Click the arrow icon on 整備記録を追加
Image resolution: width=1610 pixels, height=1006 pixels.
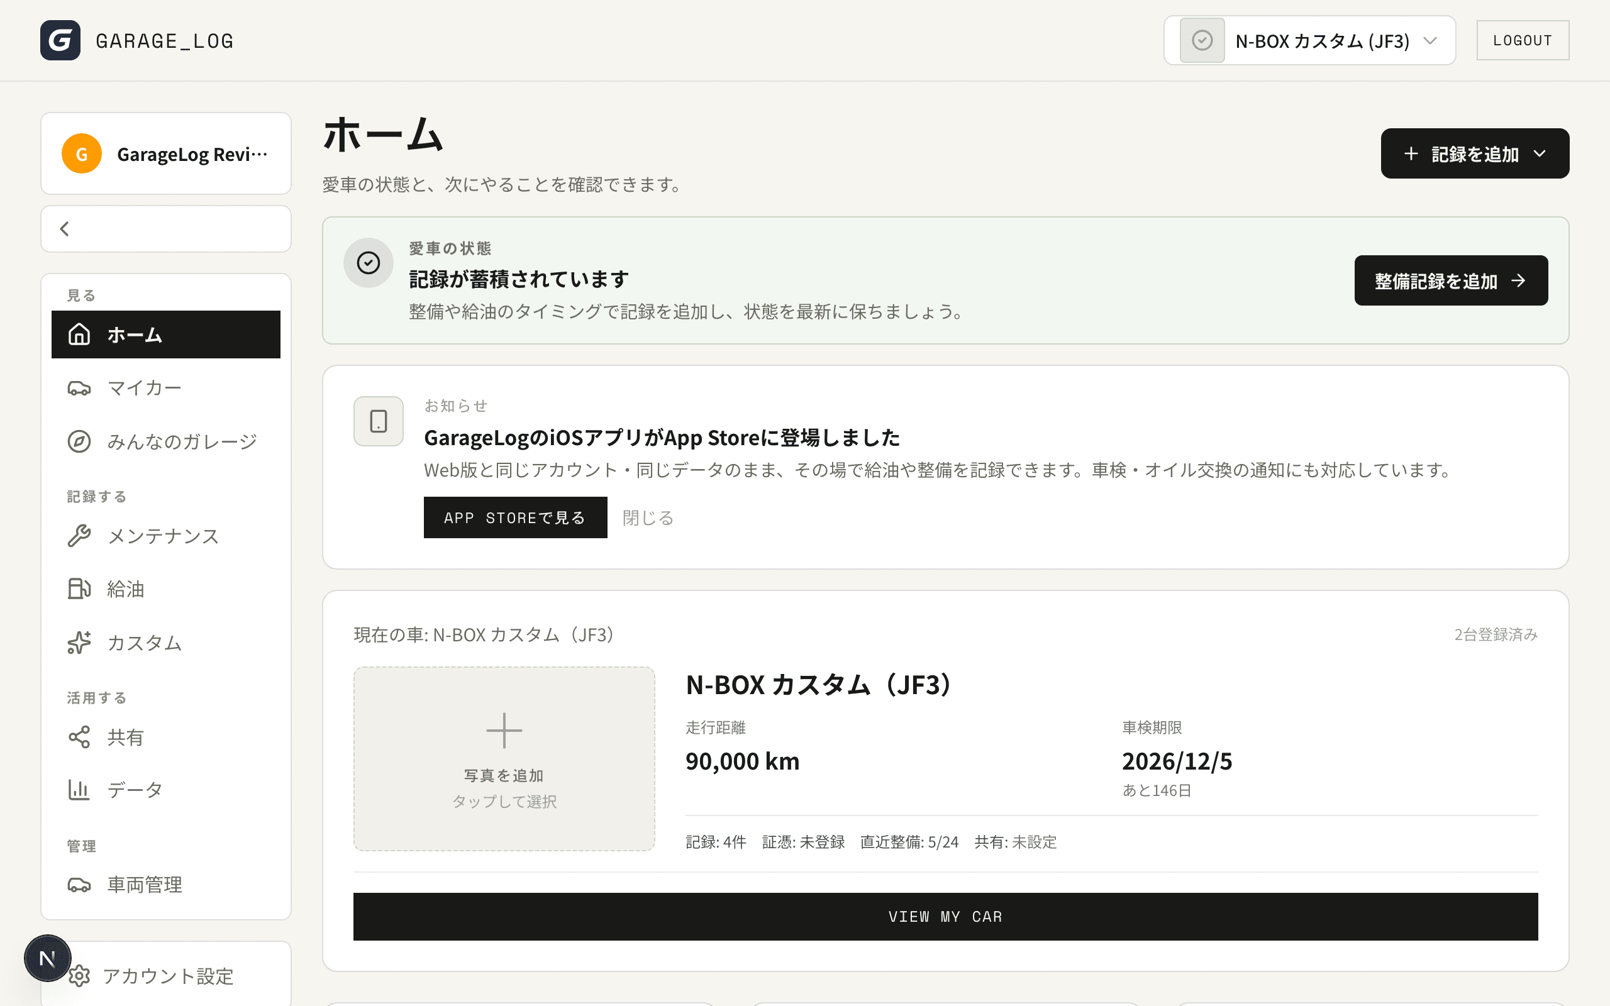pos(1518,281)
